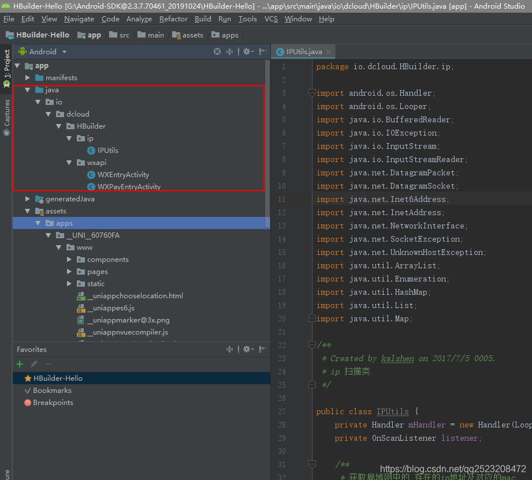This screenshot has height=480, width=532.
Task: Click line number 11 in the gutter
Action: tap(282, 199)
